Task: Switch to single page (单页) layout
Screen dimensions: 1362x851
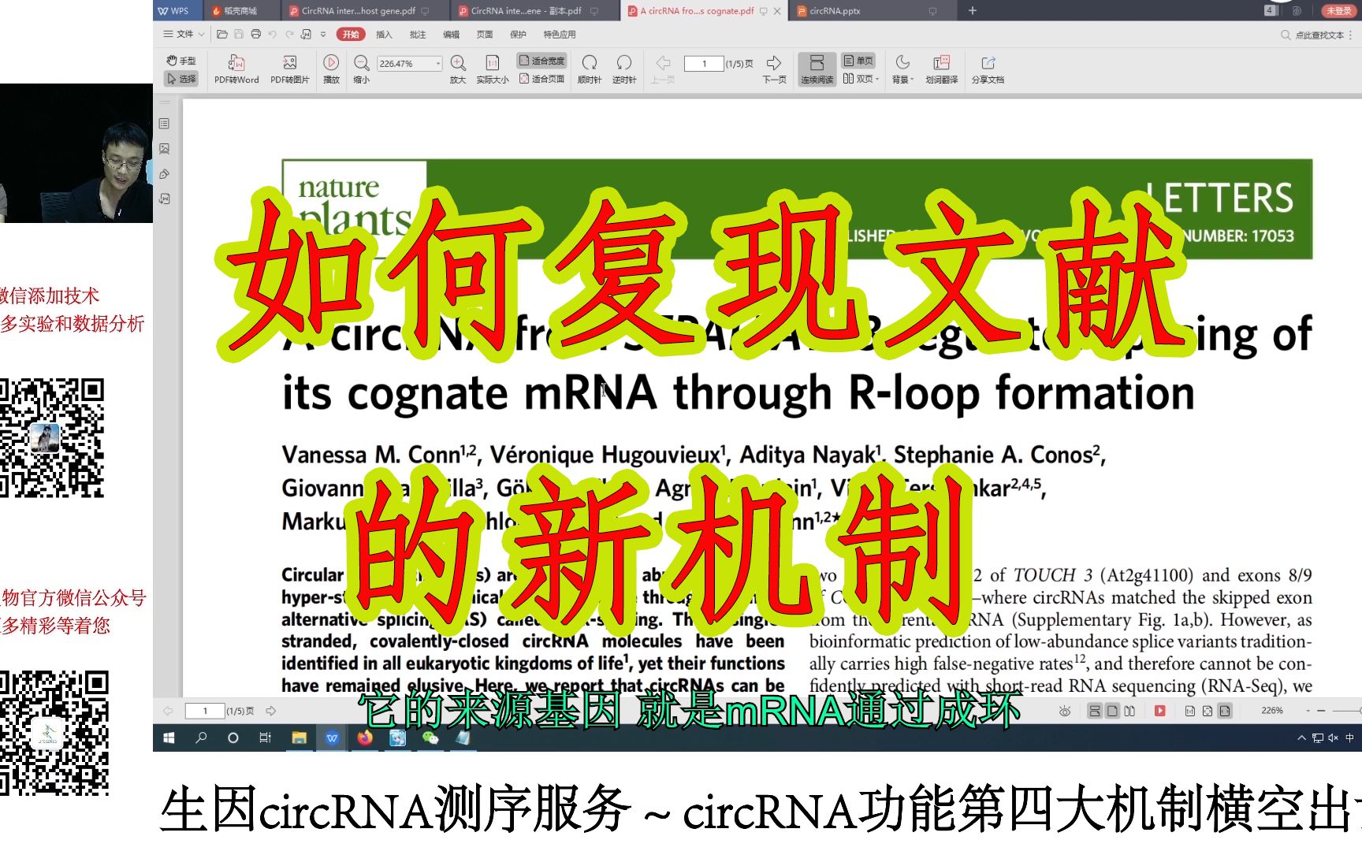Action: tap(858, 61)
